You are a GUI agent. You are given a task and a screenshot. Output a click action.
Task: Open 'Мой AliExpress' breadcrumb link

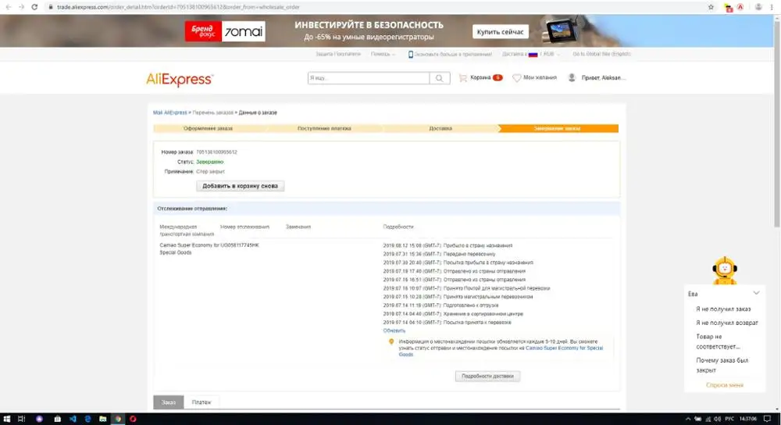(169, 112)
